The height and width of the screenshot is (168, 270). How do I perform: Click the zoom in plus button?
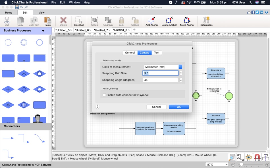267,165
